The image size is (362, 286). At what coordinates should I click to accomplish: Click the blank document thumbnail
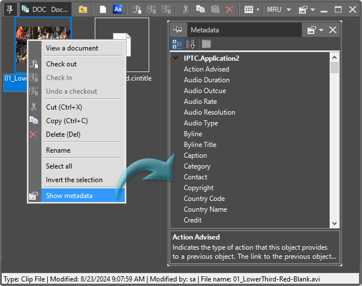point(121,44)
